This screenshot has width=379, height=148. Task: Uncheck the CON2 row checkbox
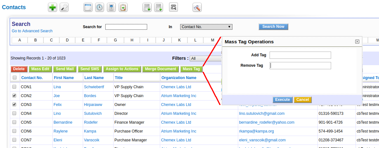point(14,96)
